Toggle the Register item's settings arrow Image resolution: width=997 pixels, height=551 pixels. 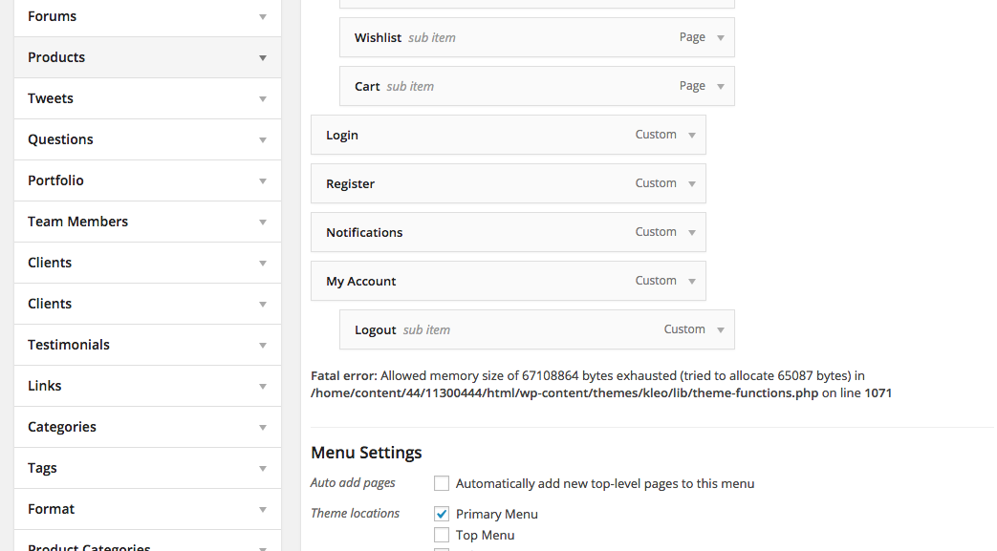[691, 184]
